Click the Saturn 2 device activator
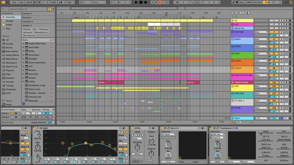294x165 pixels. 162,128
